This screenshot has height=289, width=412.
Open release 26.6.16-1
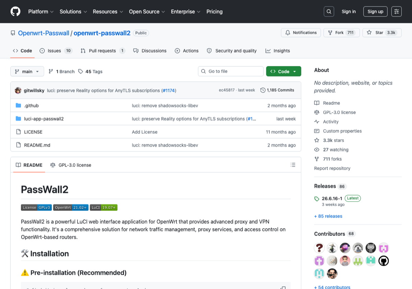(332, 198)
